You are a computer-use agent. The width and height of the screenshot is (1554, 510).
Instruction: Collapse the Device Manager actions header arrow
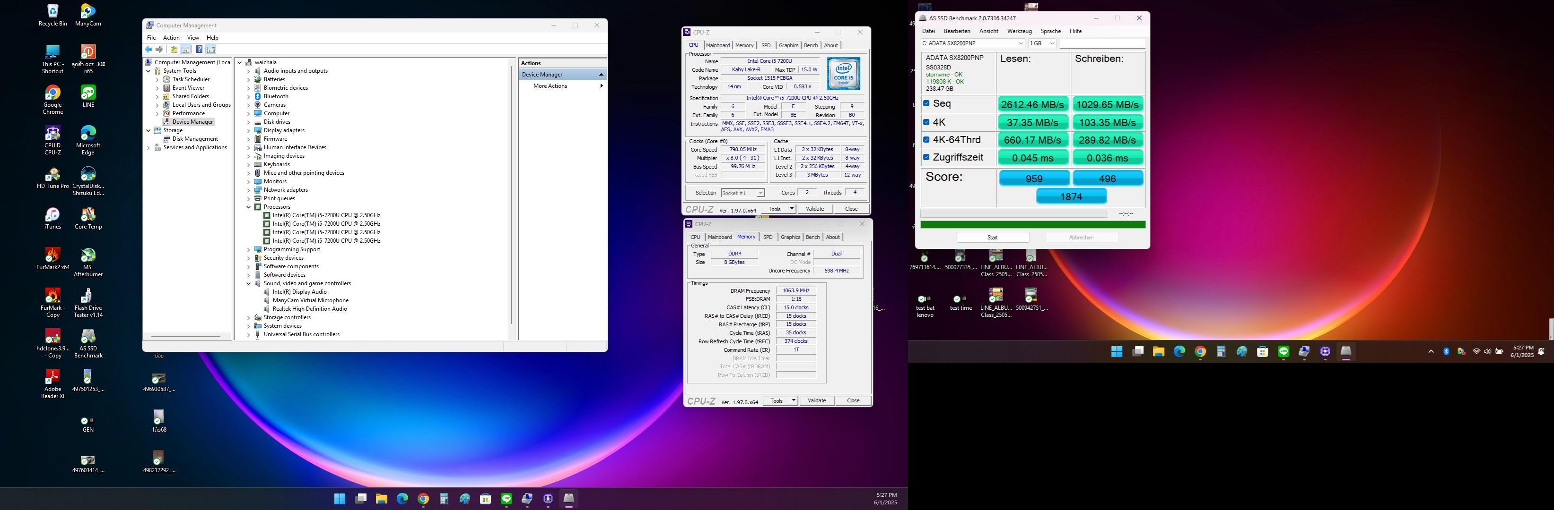click(x=601, y=75)
